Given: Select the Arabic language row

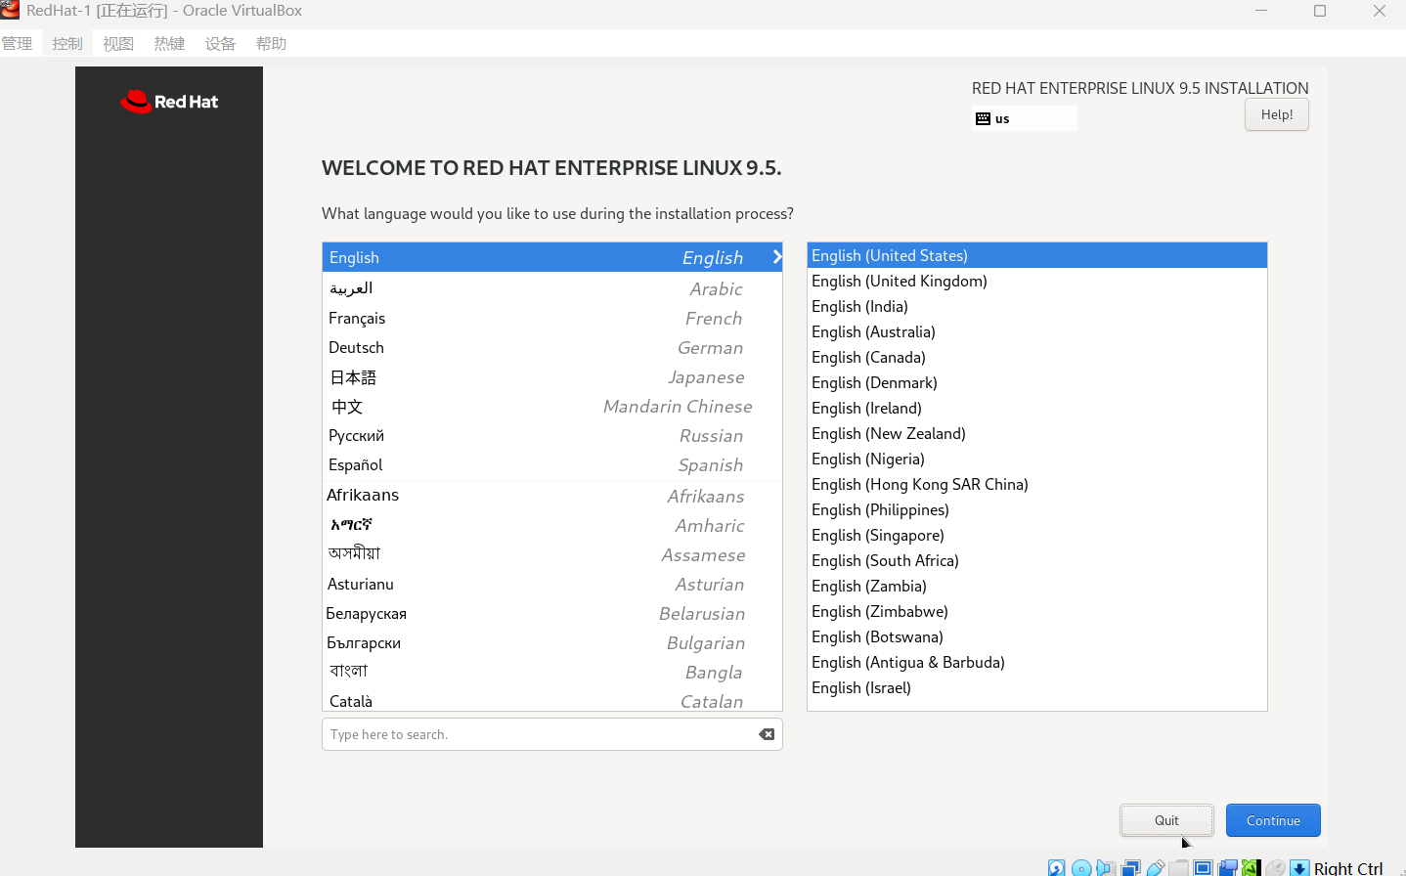Looking at the screenshot, I should [552, 288].
